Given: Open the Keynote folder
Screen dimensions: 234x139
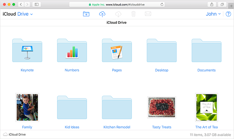Looking at the screenshot, I should [x=27, y=50].
